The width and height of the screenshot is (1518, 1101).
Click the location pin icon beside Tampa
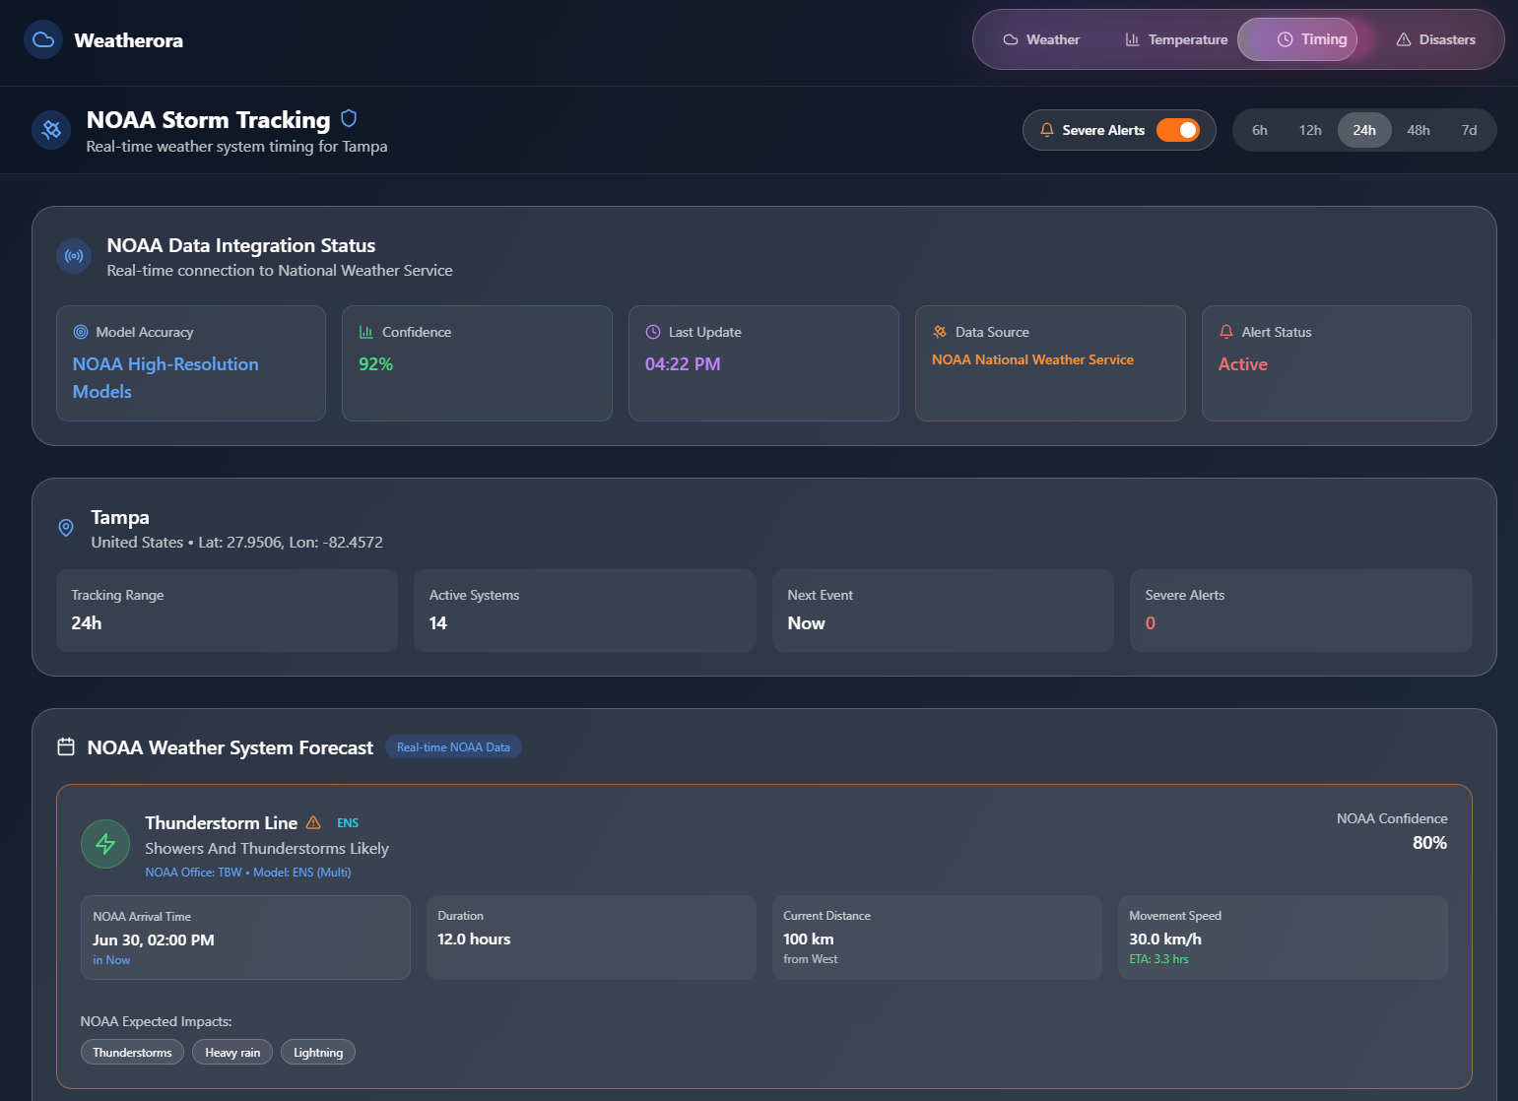66,528
